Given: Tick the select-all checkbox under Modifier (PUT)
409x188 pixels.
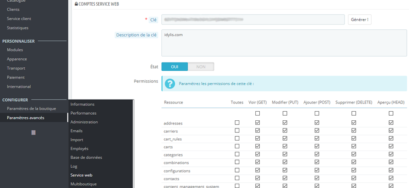Looking at the screenshot, I should pos(285,113).
